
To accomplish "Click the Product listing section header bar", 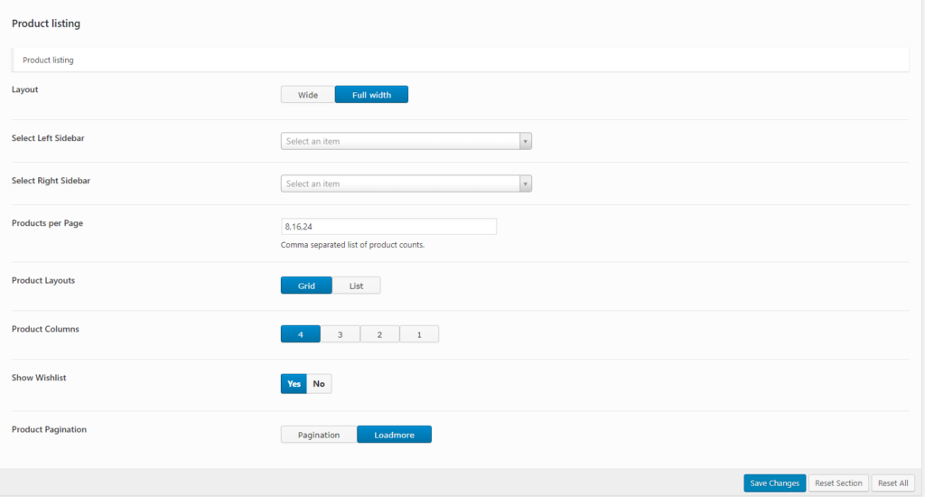I will click(x=460, y=61).
